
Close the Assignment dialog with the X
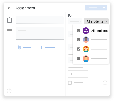coord(9,8)
